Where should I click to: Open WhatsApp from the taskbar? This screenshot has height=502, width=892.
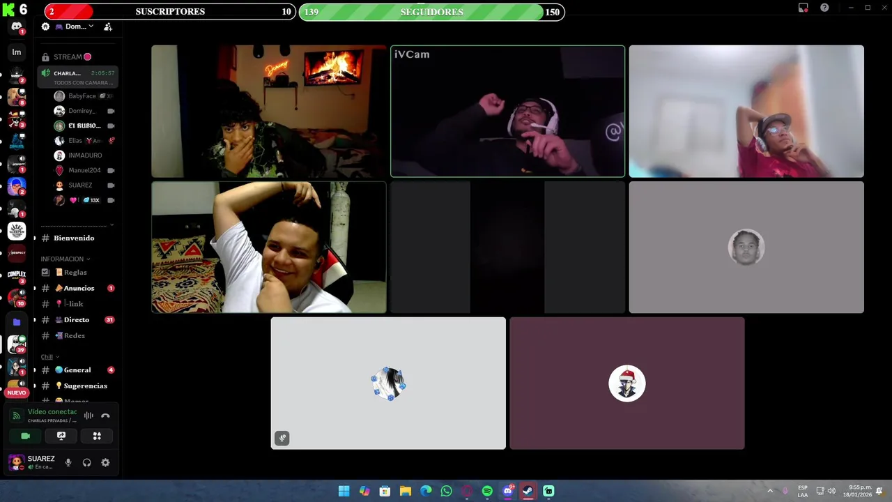pyautogui.click(x=446, y=491)
